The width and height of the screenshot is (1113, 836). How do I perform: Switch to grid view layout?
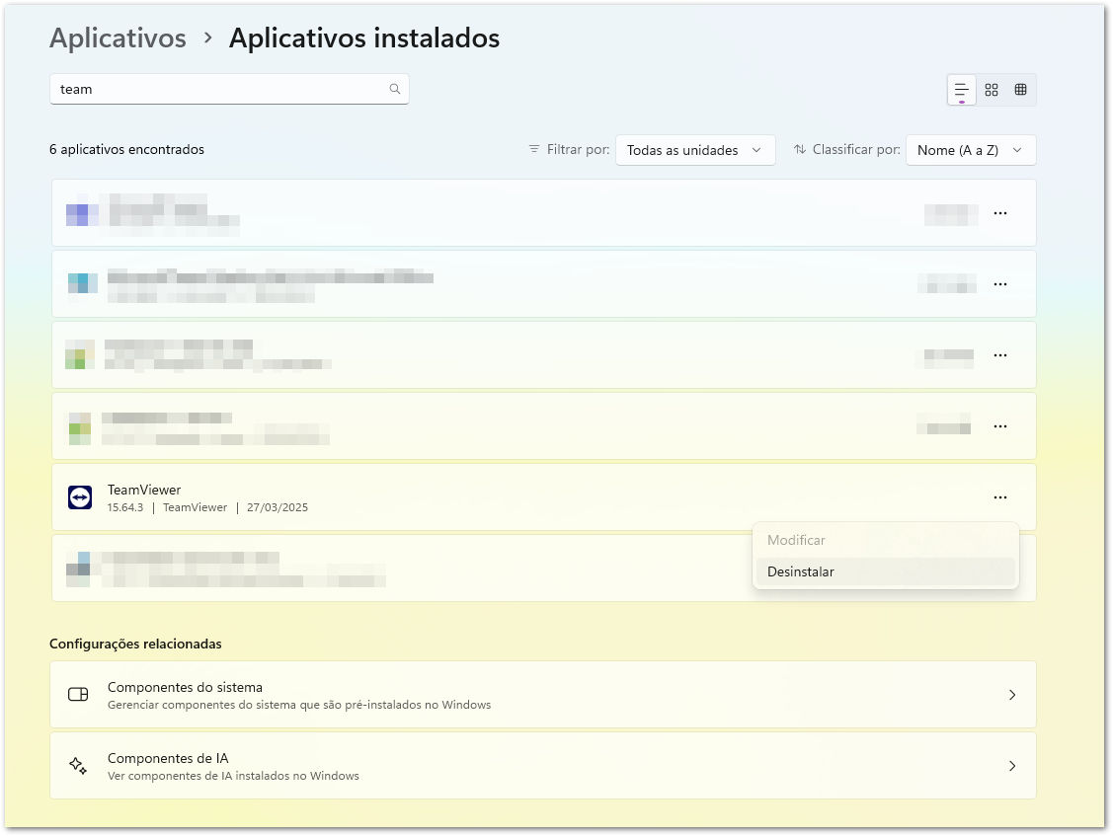992,90
